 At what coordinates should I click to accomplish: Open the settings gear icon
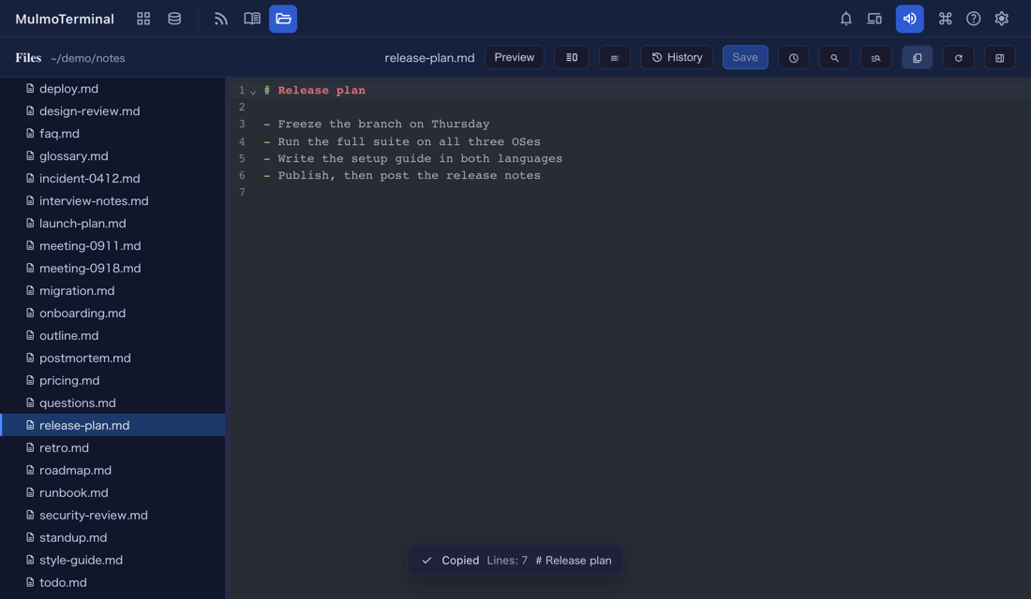1001,19
